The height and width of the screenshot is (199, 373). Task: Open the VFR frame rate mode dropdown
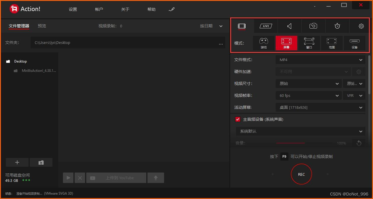[354, 95]
